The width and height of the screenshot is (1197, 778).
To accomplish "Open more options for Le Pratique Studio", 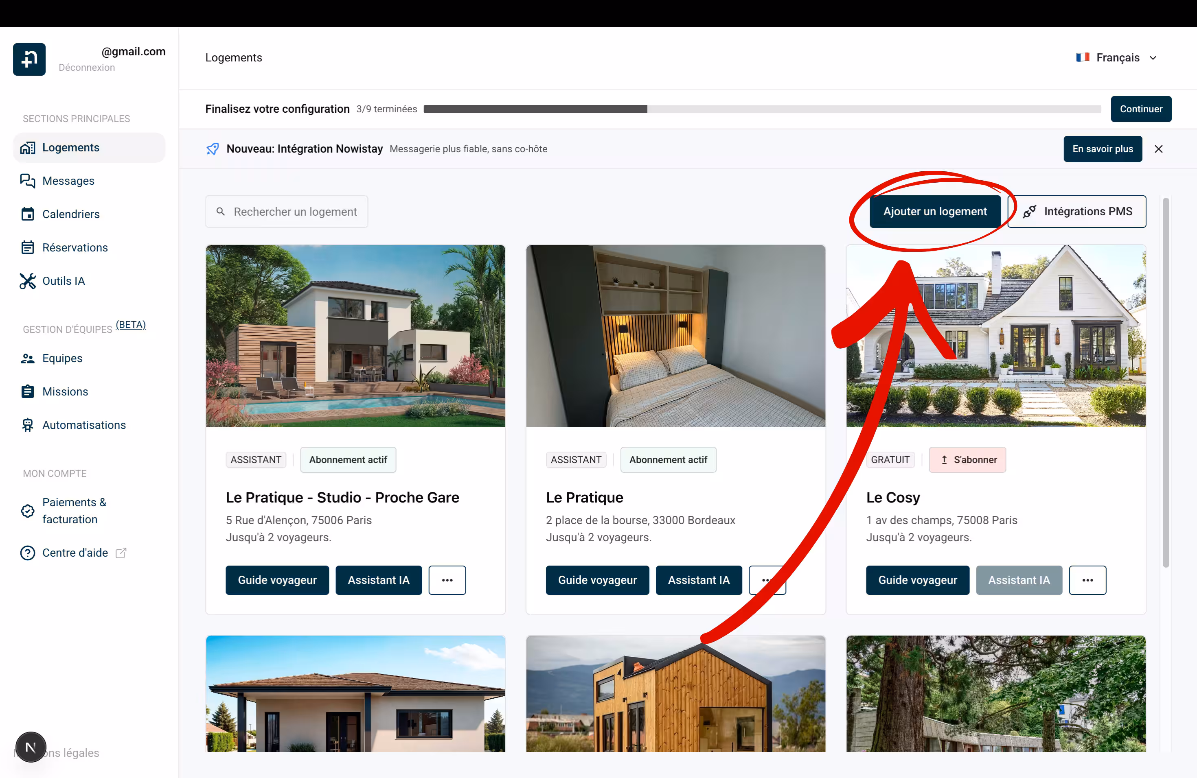I will 447,580.
